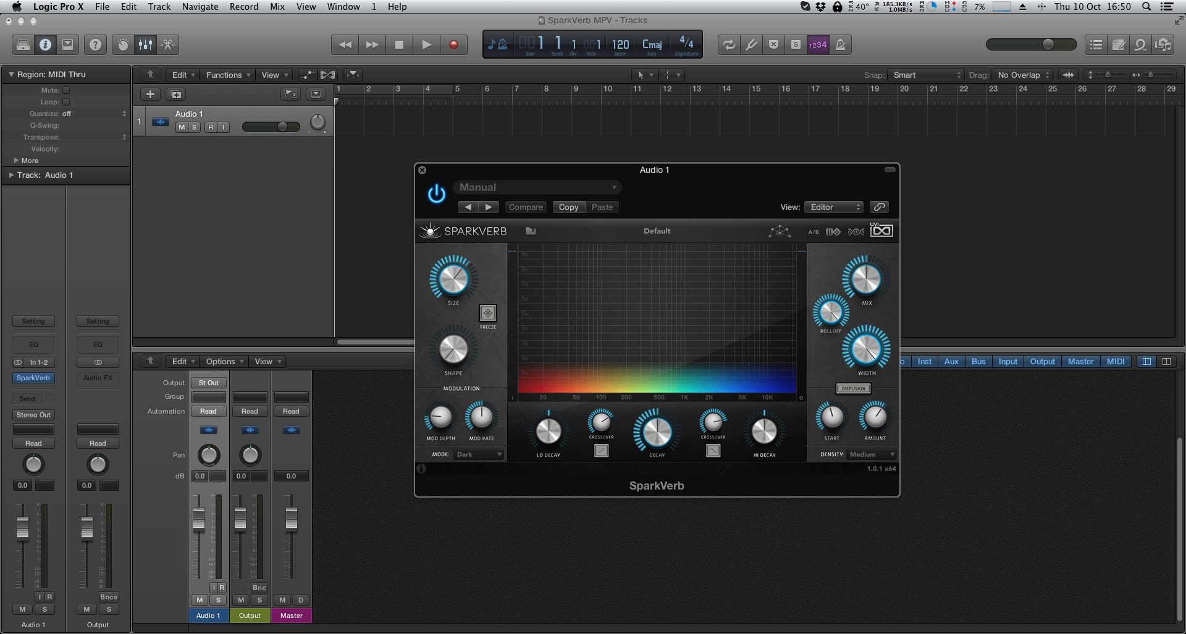
Task: Click the plugin link chain button
Action: [x=880, y=207]
